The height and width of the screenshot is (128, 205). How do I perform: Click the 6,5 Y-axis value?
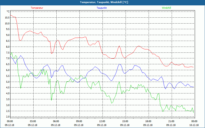tap(8, 64)
